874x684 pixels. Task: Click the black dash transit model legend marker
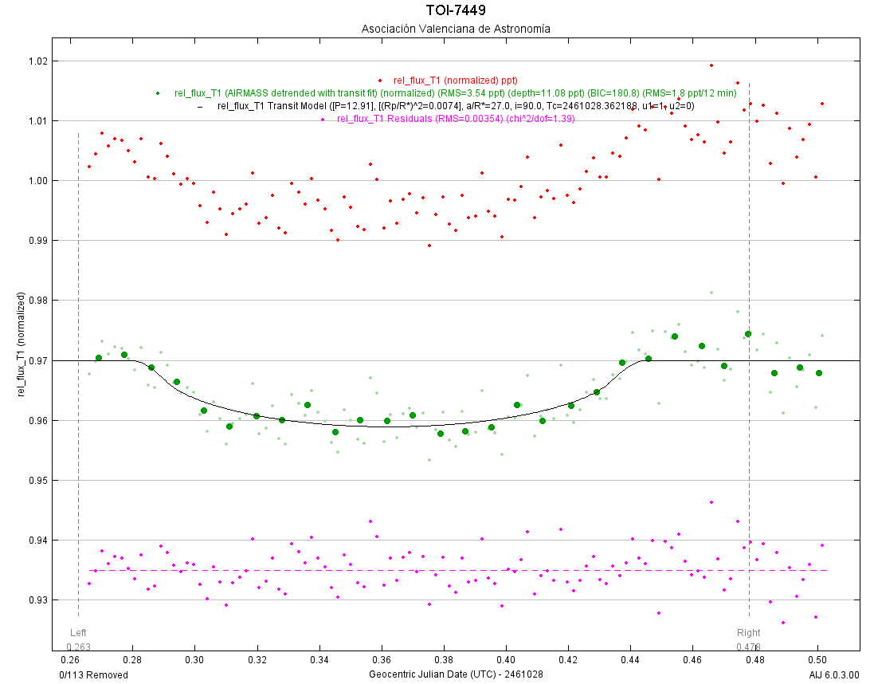200,106
